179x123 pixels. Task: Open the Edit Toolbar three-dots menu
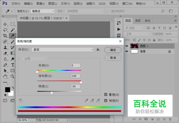5,82
